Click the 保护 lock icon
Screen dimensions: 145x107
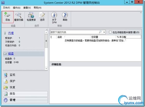click(x=6, y=81)
